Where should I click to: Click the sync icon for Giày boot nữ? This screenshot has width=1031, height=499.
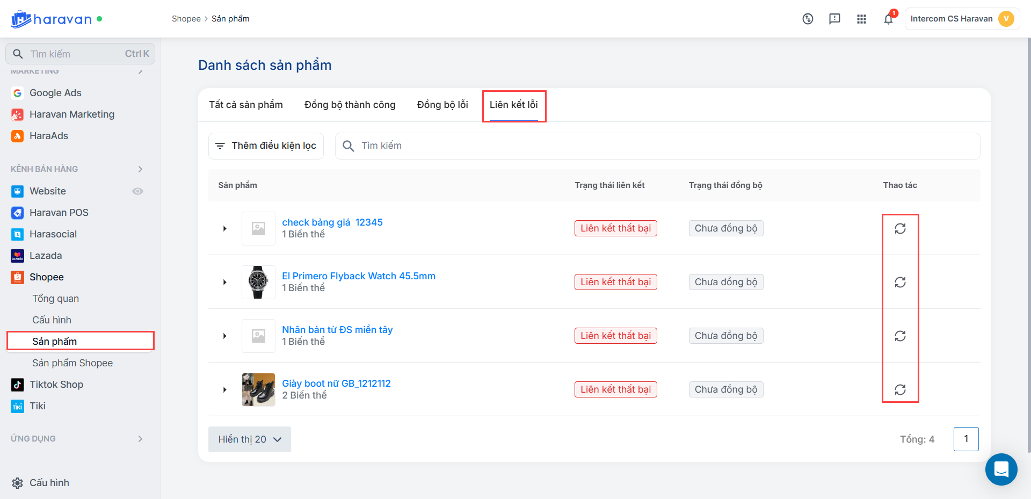(900, 389)
